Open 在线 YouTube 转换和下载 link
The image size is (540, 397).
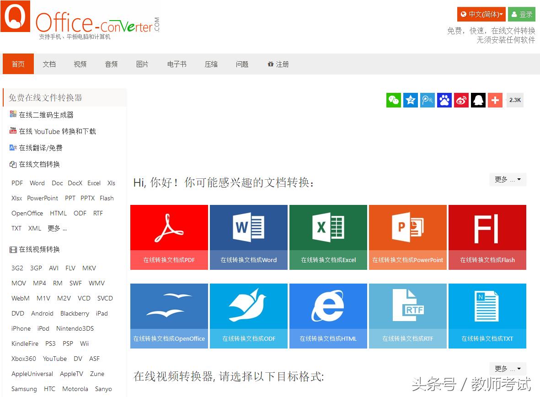click(53, 131)
